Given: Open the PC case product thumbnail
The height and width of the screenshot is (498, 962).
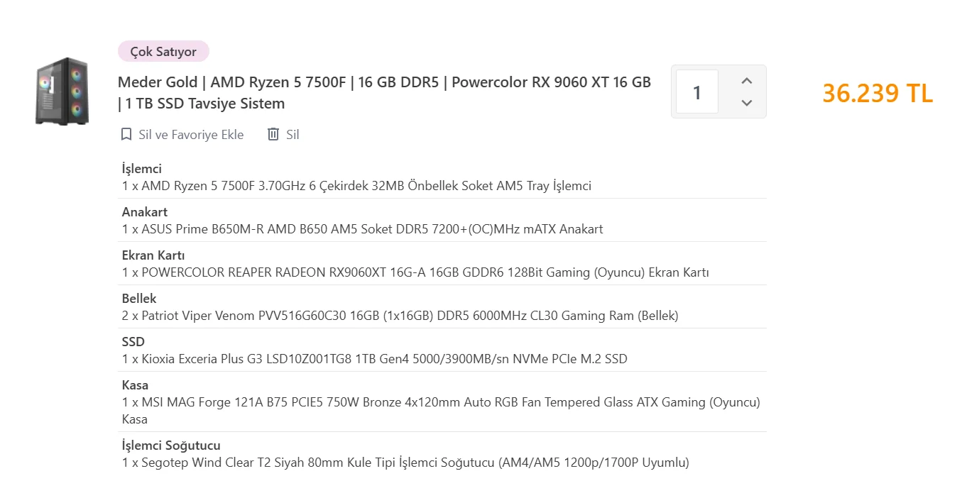Looking at the screenshot, I should [x=62, y=92].
